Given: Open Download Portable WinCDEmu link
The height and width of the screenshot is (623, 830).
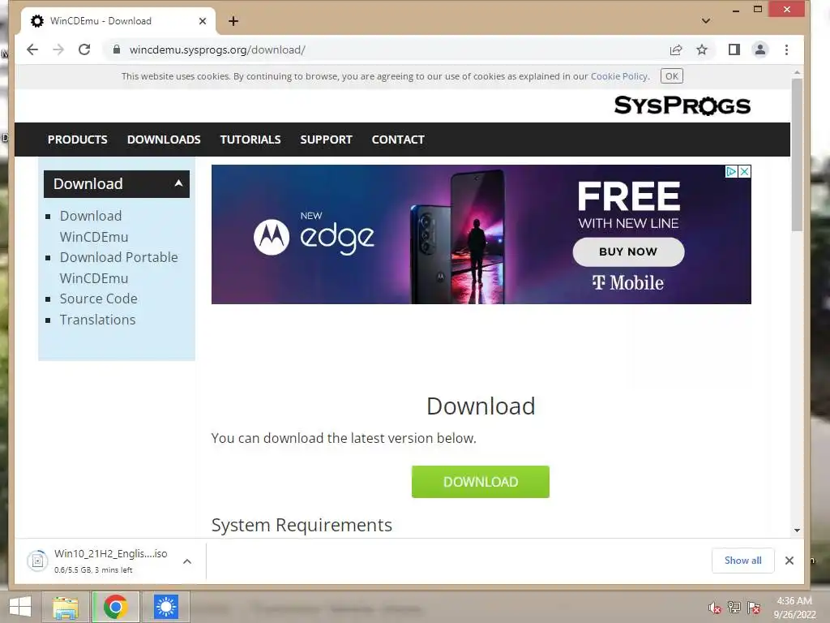Looking at the screenshot, I should pos(118,268).
